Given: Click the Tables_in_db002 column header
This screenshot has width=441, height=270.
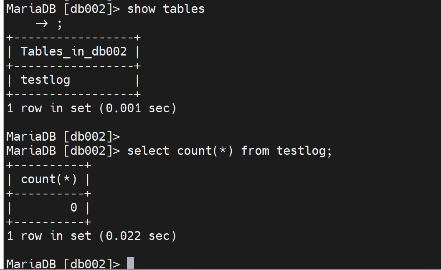Looking at the screenshot, I should click(x=73, y=52).
